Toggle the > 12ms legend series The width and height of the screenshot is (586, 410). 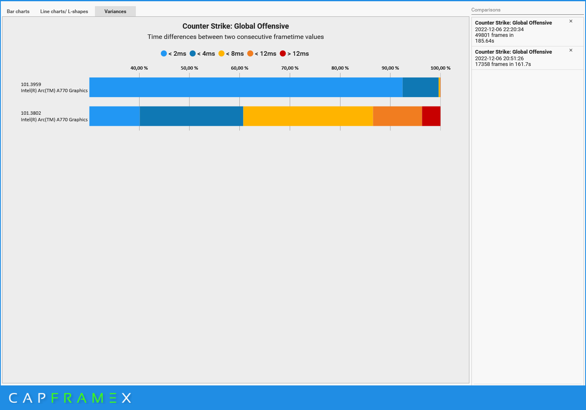(x=294, y=54)
